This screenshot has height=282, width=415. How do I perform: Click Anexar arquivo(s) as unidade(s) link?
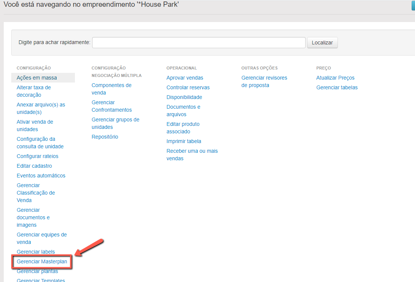tap(41, 108)
